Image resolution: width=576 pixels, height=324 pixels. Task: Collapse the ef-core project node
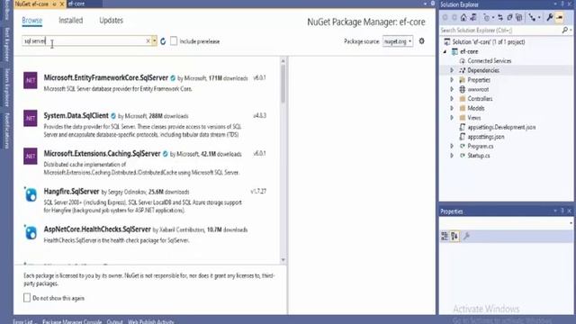[x=445, y=51]
